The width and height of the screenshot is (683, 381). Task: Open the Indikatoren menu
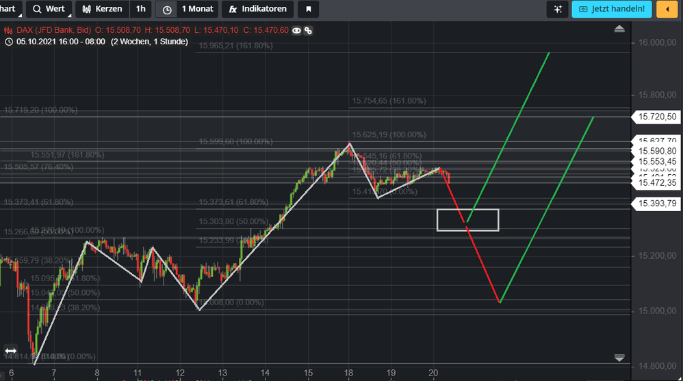click(x=259, y=10)
